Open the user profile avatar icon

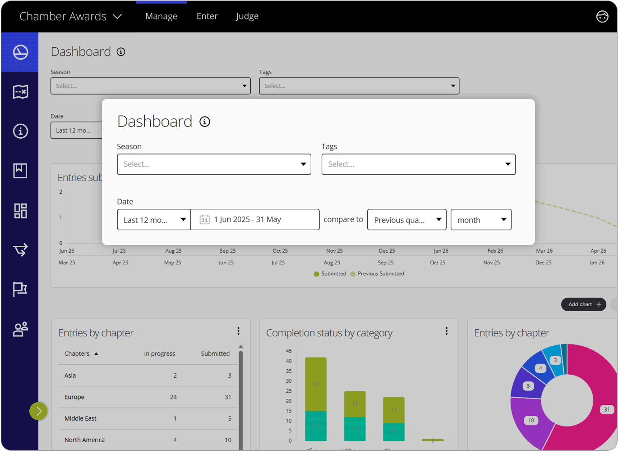click(x=602, y=17)
